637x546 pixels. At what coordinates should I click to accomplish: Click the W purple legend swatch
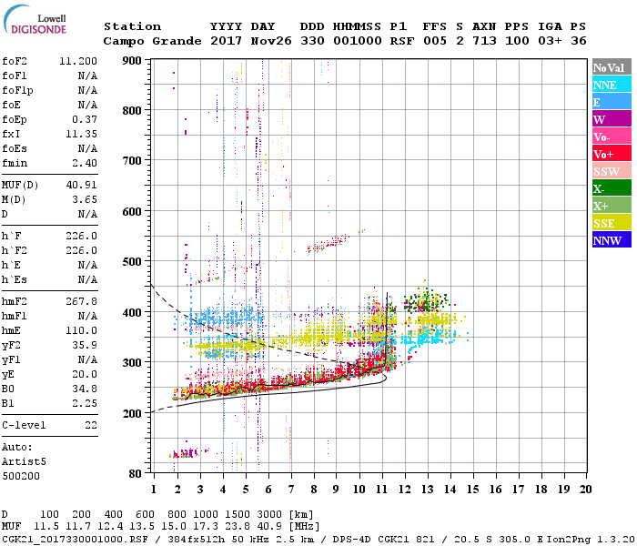coord(612,119)
